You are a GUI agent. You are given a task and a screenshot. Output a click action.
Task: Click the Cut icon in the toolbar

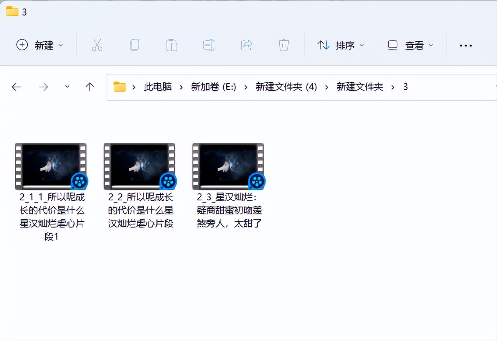(97, 45)
